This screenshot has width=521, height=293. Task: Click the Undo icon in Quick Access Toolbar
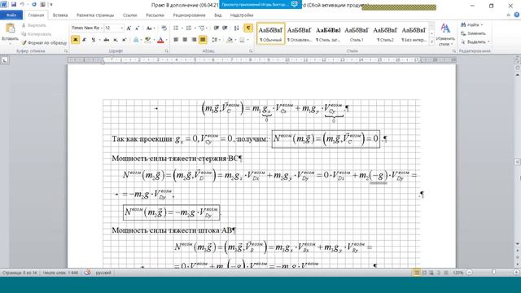22,5
